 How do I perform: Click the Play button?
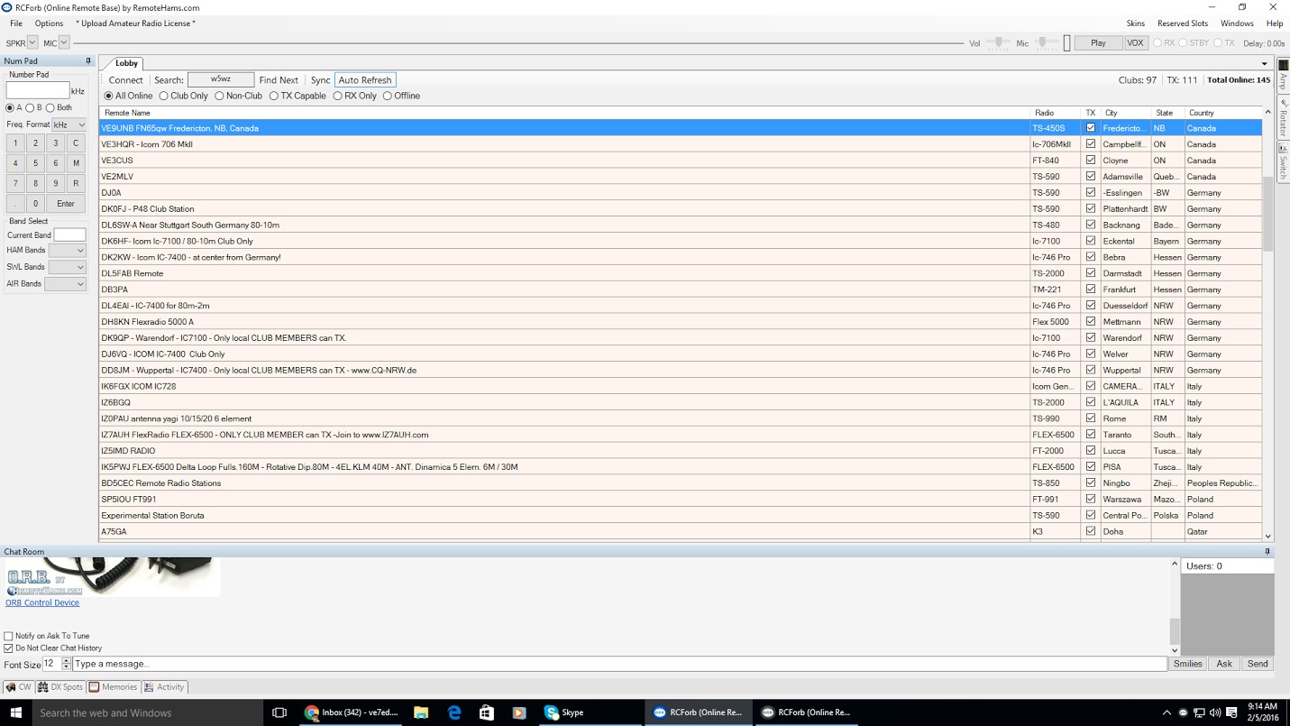tap(1098, 42)
